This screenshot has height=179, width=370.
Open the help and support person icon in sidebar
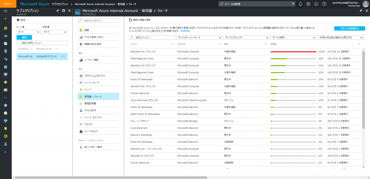click(6, 144)
